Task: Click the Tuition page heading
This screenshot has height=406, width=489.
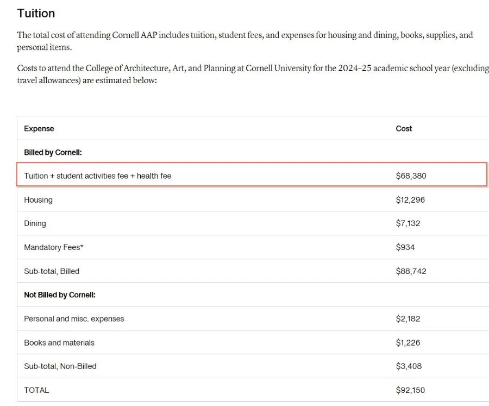Action: point(36,13)
